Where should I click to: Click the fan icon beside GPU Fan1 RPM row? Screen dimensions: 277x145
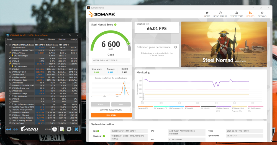10,58
